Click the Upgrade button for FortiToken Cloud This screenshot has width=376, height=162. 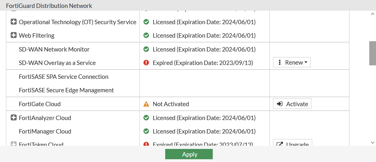click(x=293, y=144)
